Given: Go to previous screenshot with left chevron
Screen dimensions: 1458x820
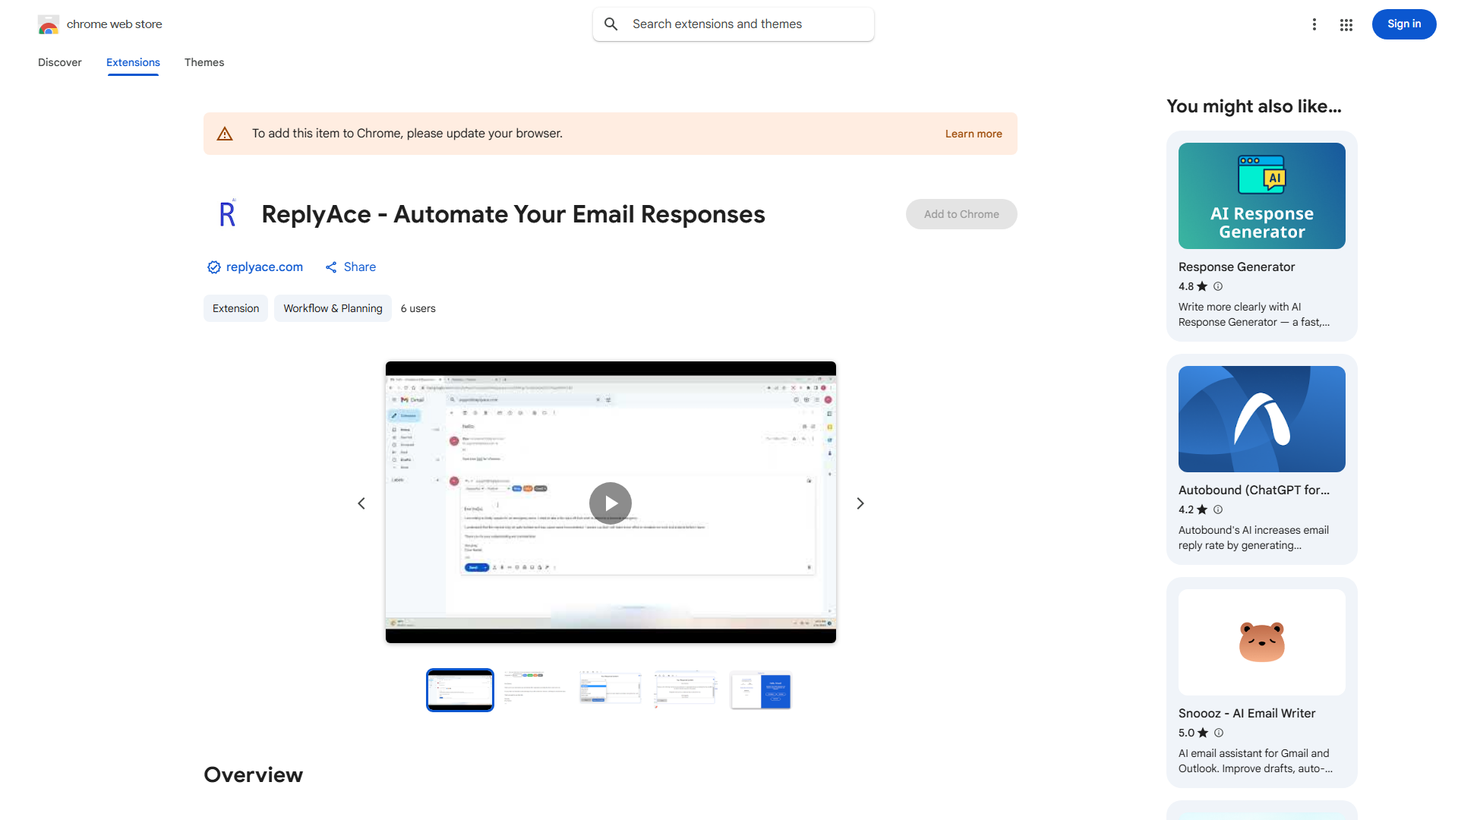Looking at the screenshot, I should coord(361,503).
